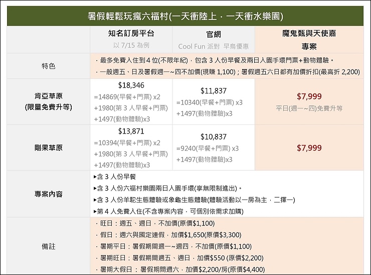Click the line 含3人份六福村樂園兩日入園手環
The image size is (371, 275).
click(x=168, y=188)
